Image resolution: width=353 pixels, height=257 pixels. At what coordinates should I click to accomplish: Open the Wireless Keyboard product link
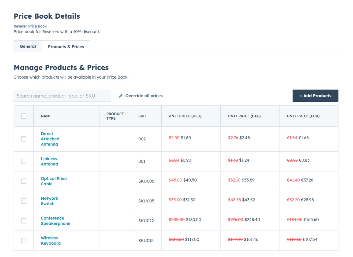tap(50, 241)
